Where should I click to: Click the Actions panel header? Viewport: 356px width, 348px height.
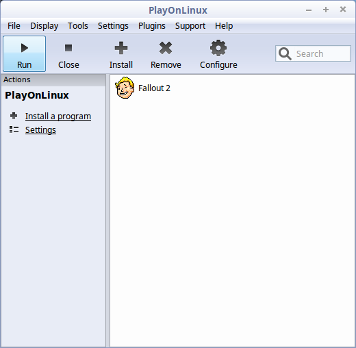(x=53, y=79)
